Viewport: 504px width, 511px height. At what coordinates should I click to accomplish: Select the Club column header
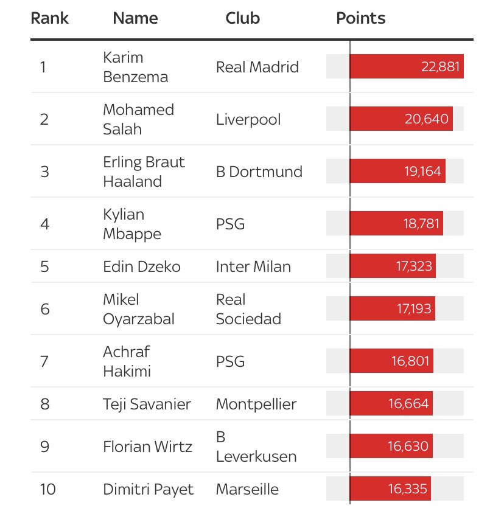coord(242,18)
